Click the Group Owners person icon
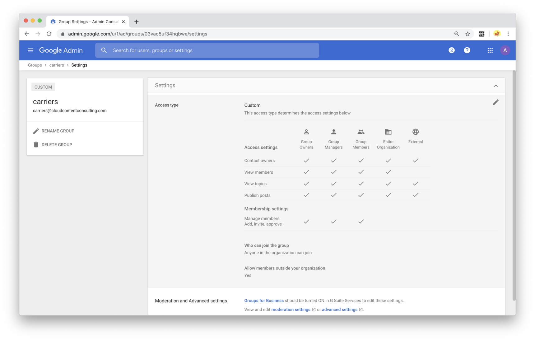The image size is (535, 341). (306, 132)
